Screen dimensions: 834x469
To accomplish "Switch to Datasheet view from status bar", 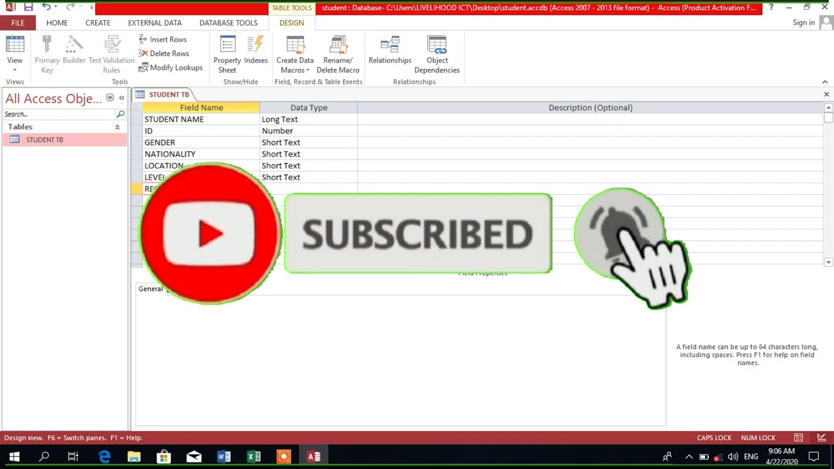I will [x=798, y=438].
